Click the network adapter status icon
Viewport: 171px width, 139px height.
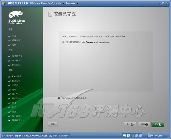point(132,136)
